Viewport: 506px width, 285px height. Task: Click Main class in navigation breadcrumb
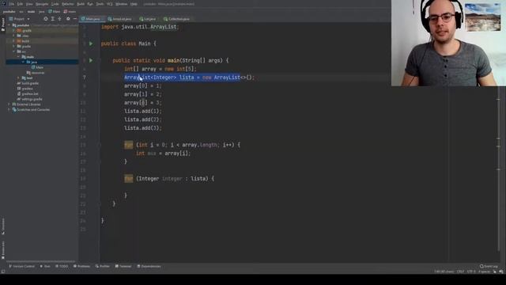[55, 12]
